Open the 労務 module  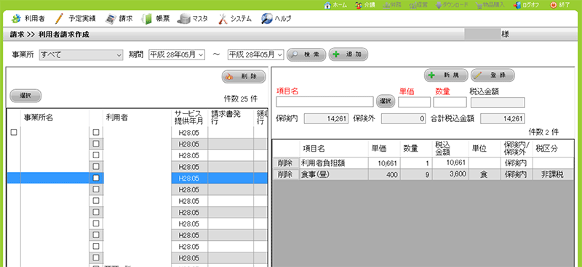(x=392, y=5)
